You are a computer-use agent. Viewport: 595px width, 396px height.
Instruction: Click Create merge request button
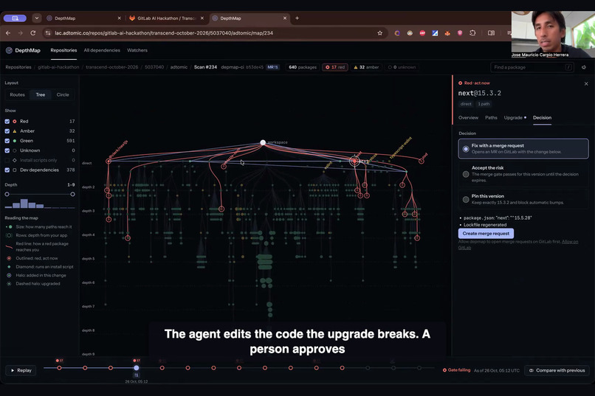pos(486,234)
